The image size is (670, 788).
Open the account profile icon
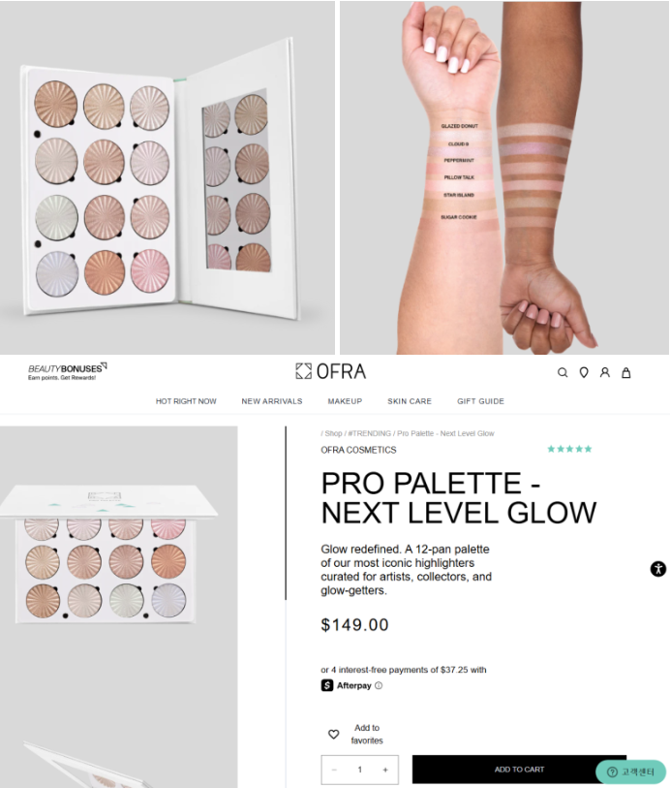coord(605,372)
